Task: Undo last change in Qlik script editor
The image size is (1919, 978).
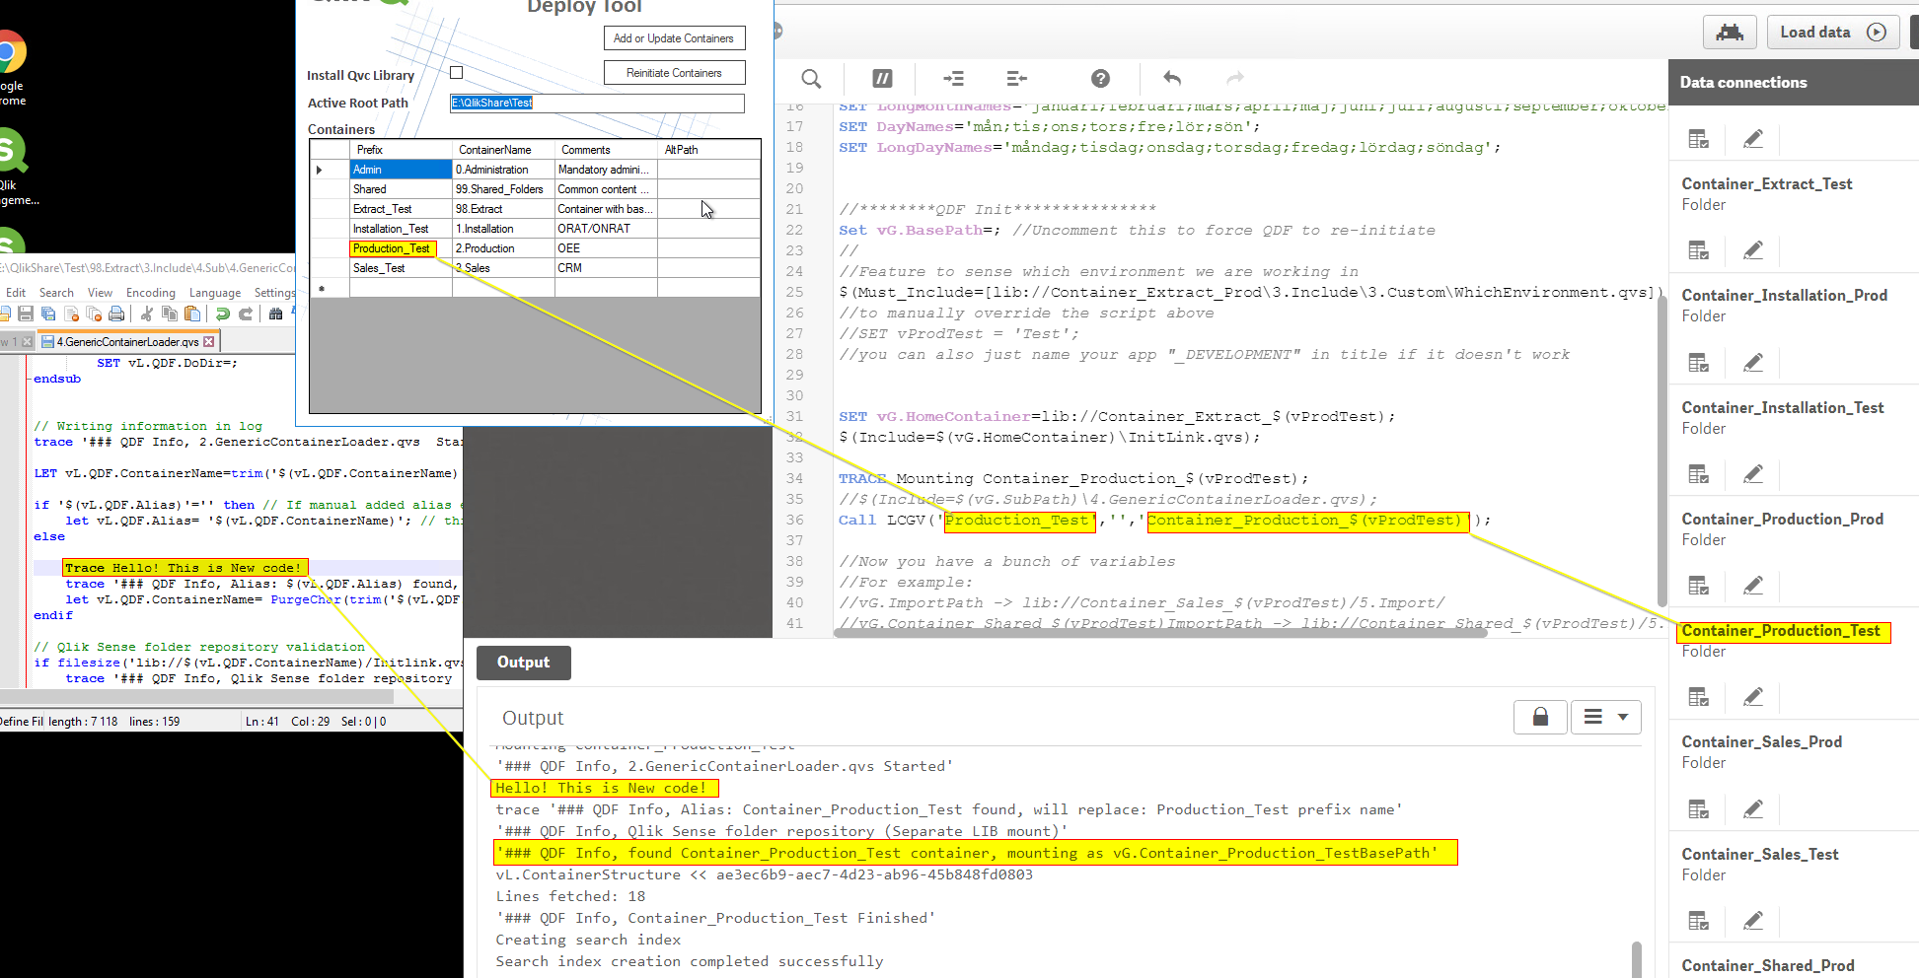Action: 1172,79
